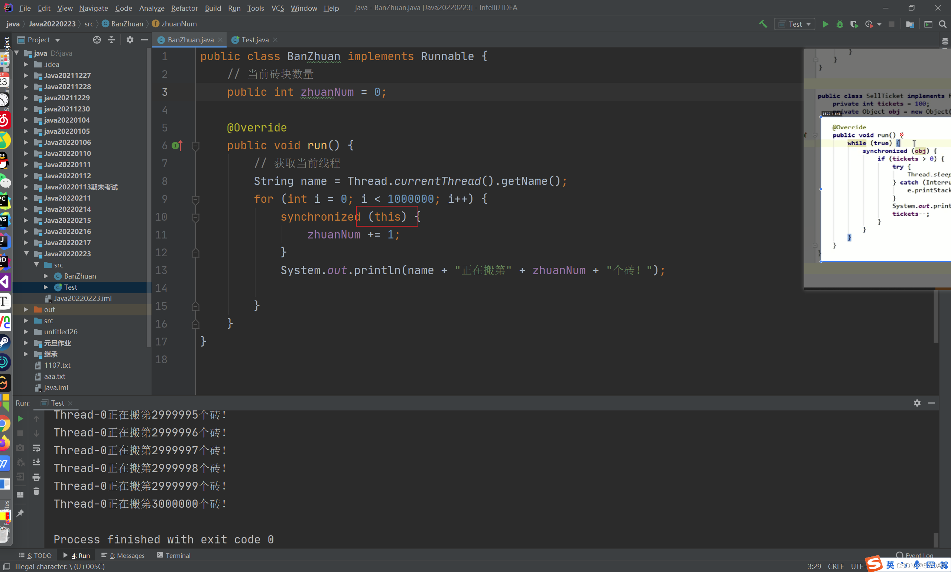This screenshot has width=951, height=572.
Task: Clear all console output with trash icon
Action: pyautogui.click(x=37, y=491)
